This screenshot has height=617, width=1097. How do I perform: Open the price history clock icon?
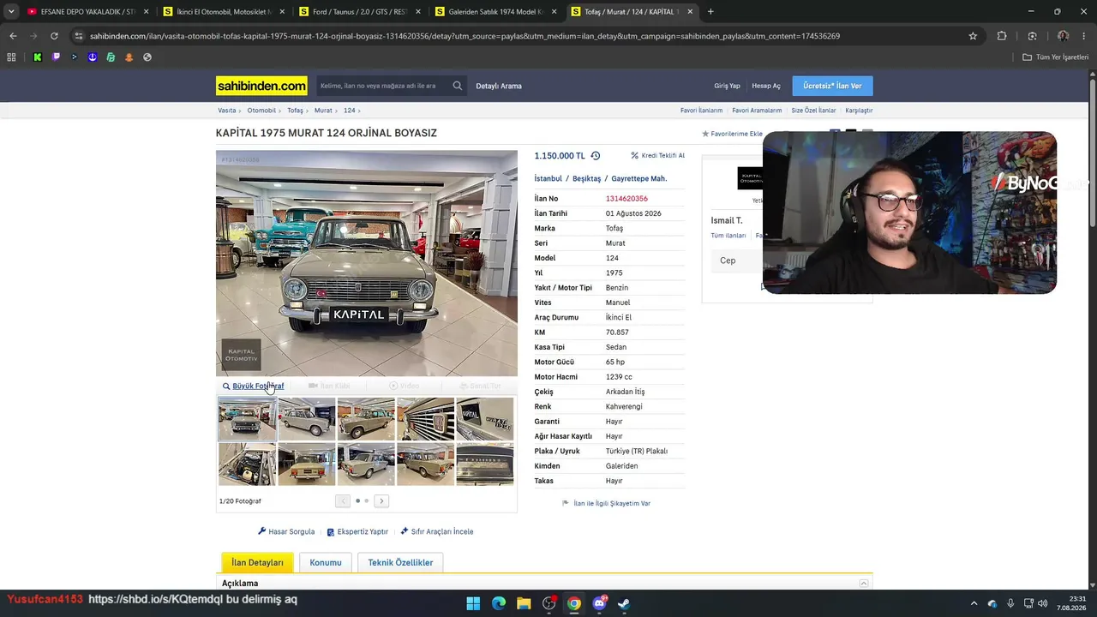(596, 156)
